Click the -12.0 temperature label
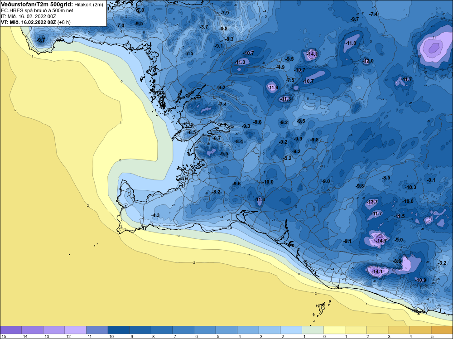Image resolution: width=453 pixels, height=339 pixels. click(368, 61)
